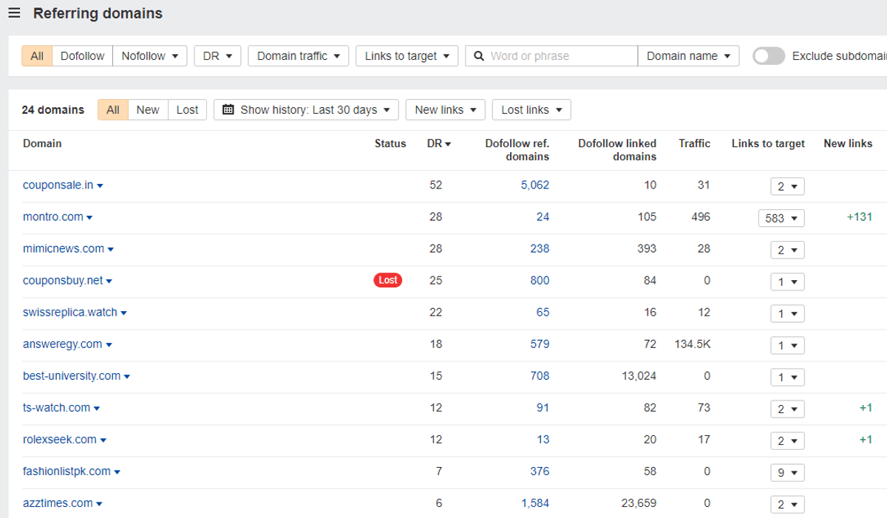Click the 800 dofollow ref. domains value
This screenshot has height=518, width=887.
pyautogui.click(x=540, y=280)
